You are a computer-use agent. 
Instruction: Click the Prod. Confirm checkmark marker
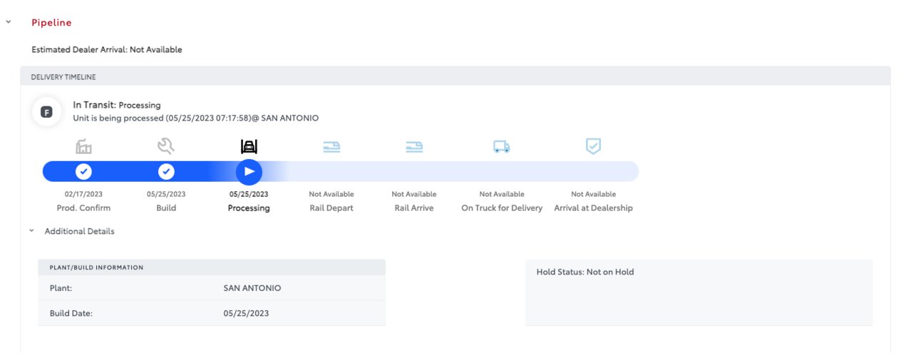[x=83, y=171]
